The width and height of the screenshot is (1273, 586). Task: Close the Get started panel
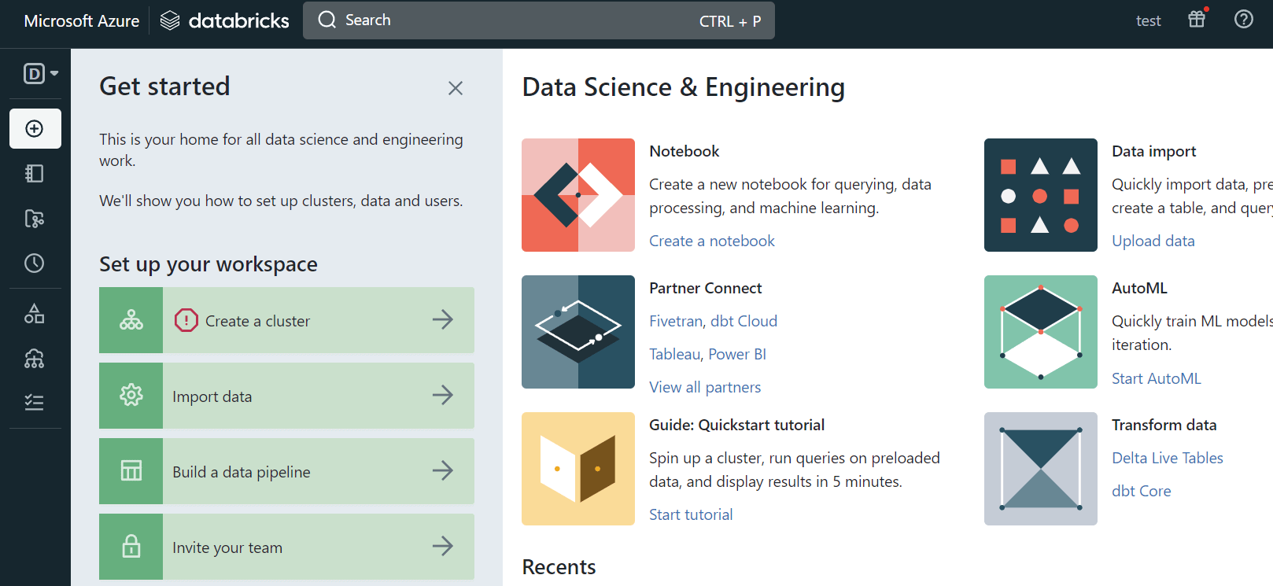456,88
